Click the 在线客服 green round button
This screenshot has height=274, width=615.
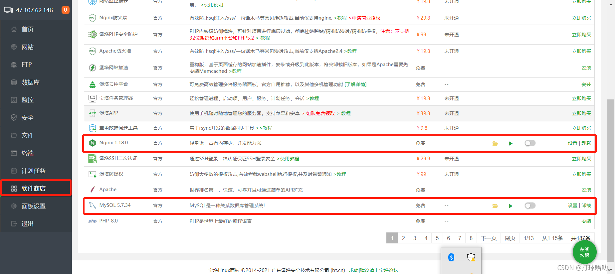click(584, 252)
